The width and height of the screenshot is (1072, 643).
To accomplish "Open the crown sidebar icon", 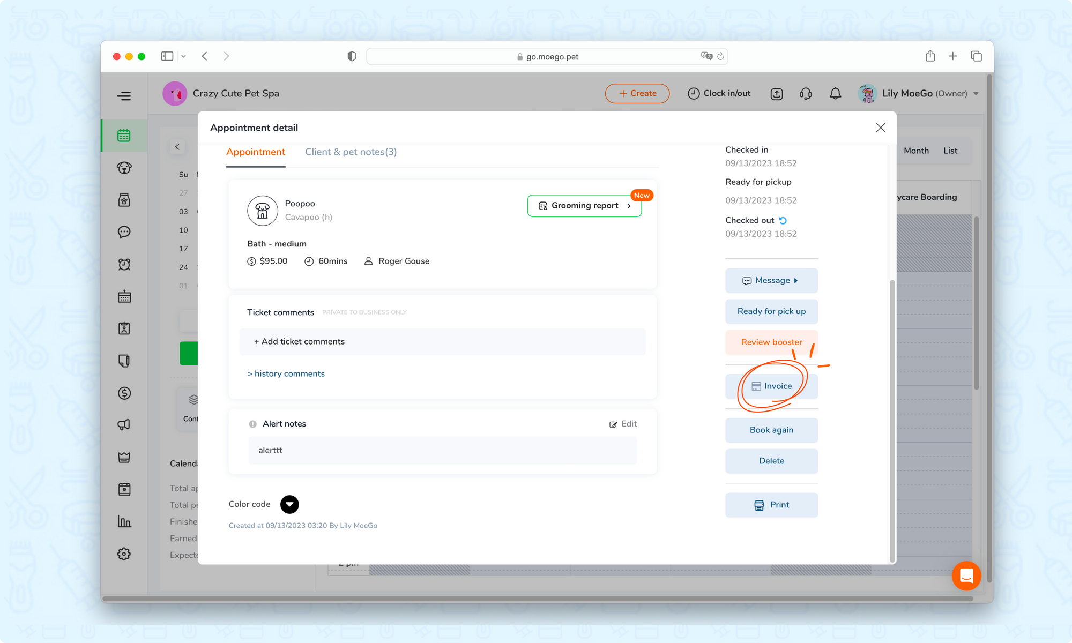I will (x=124, y=457).
